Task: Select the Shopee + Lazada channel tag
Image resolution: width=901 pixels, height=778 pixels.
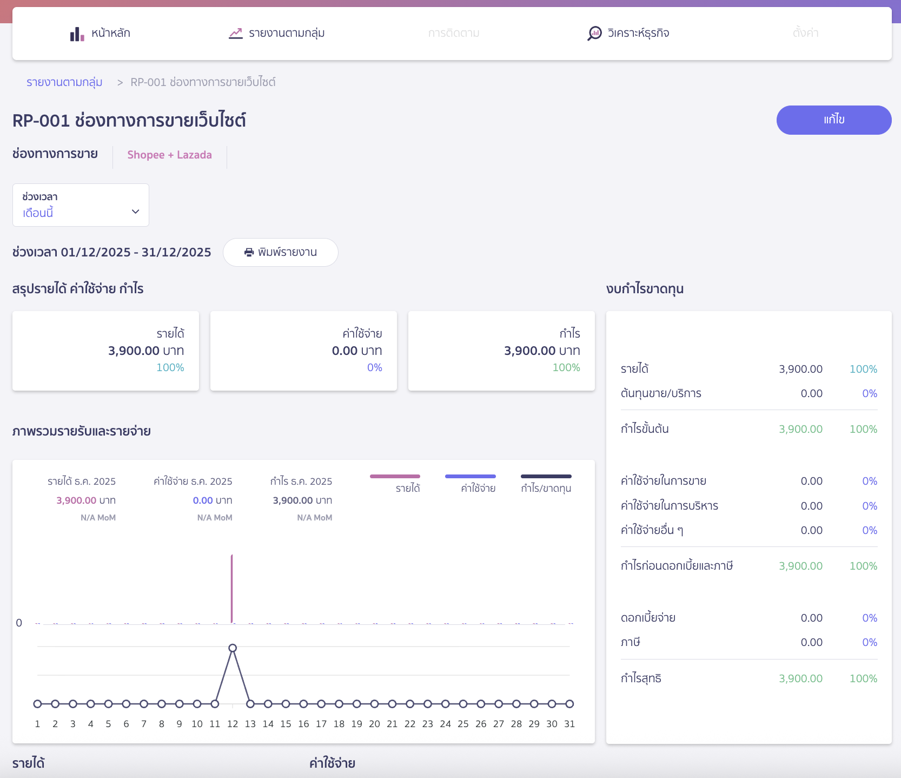Action: coord(169,155)
